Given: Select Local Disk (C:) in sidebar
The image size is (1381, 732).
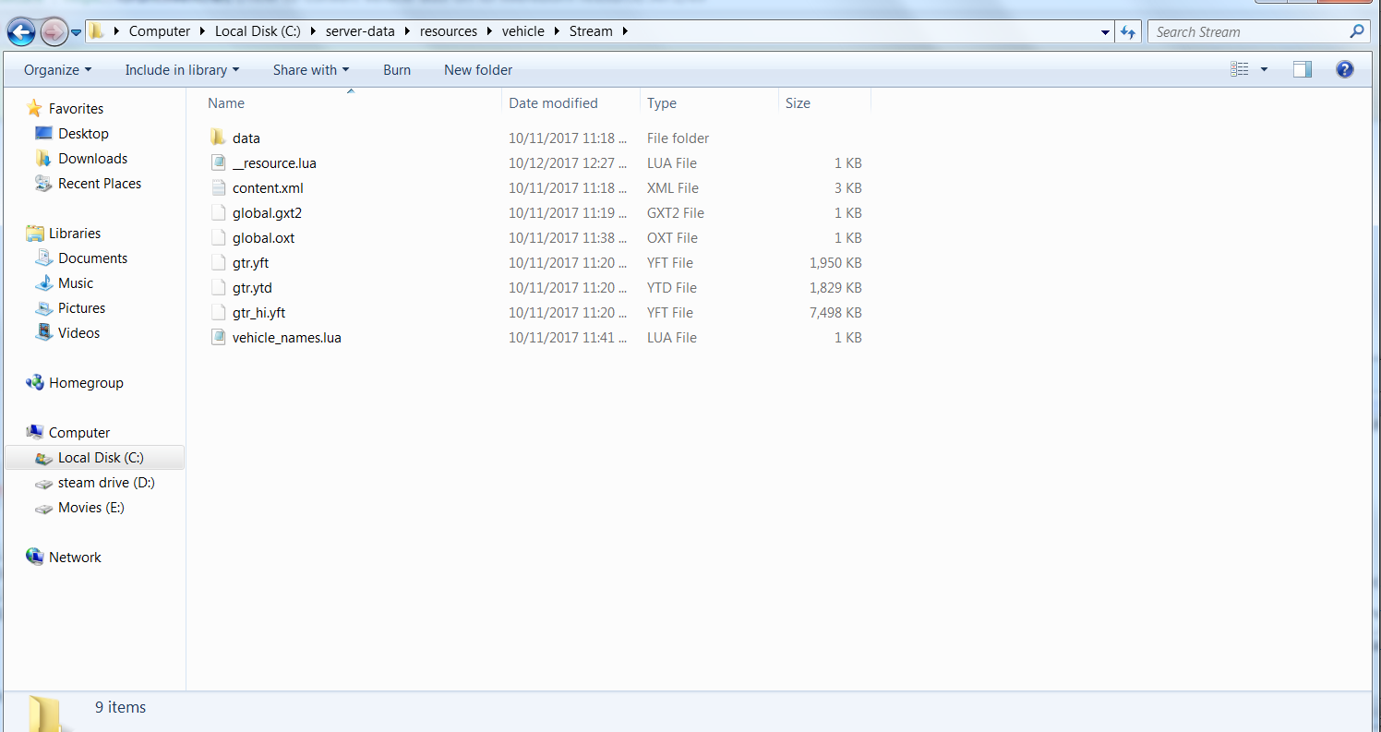Looking at the screenshot, I should (95, 458).
